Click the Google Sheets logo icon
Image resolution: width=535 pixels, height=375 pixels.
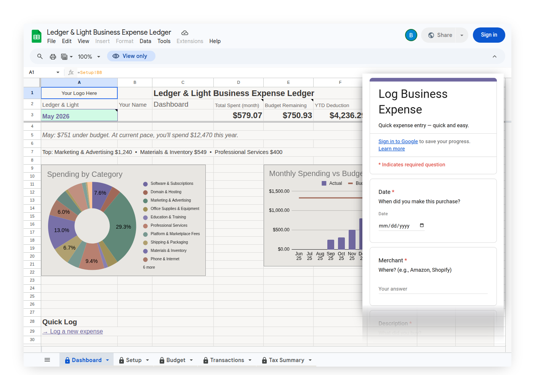pos(37,36)
